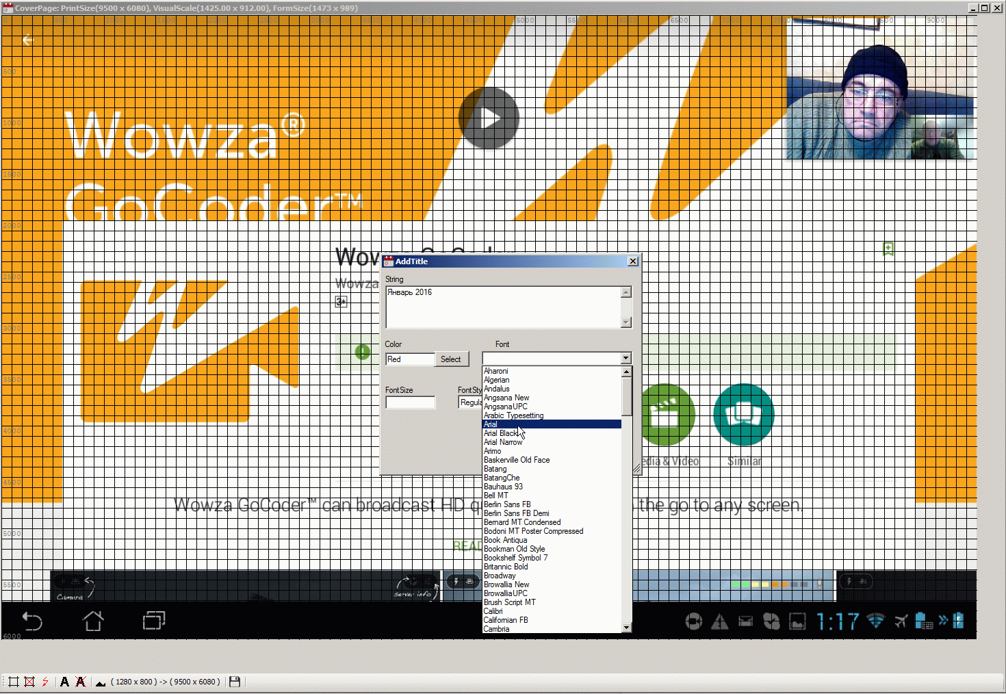Click the add title 'A' icon
Image resolution: width=1006 pixels, height=694 pixels.
point(65,682)
